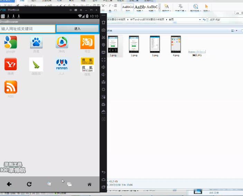Click Nox keyboard control icon

tap(103, 30)
